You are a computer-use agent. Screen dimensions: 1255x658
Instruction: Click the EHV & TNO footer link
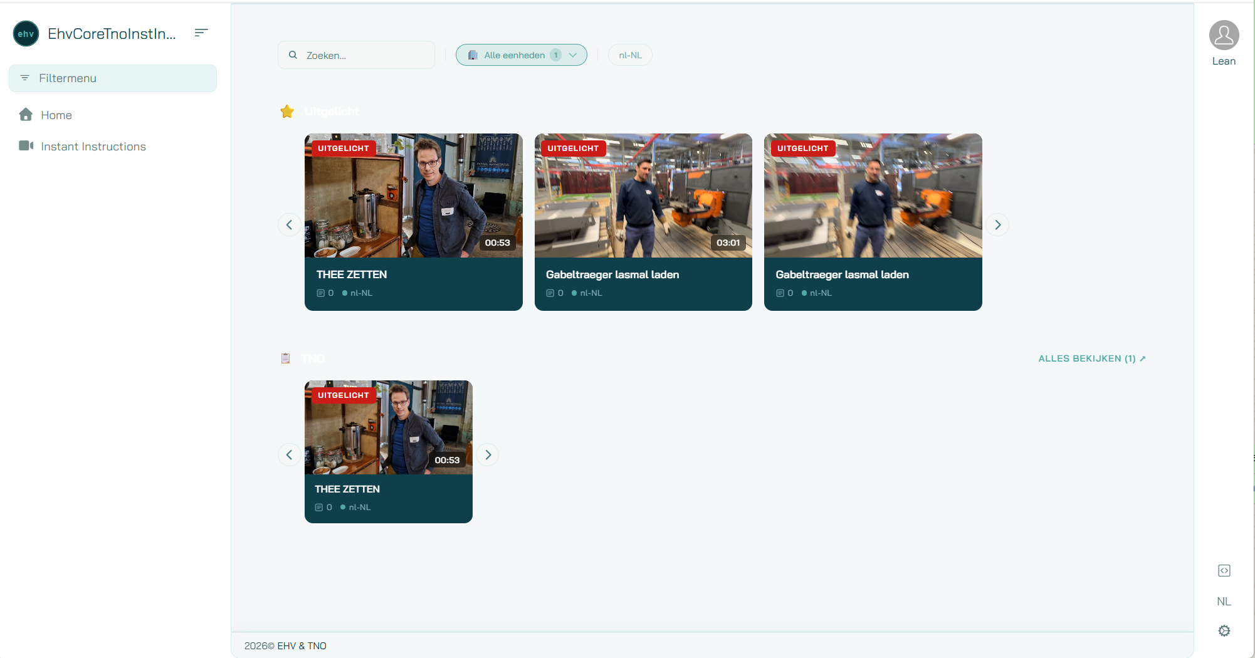pyautogui.click(x=302, y=645)
